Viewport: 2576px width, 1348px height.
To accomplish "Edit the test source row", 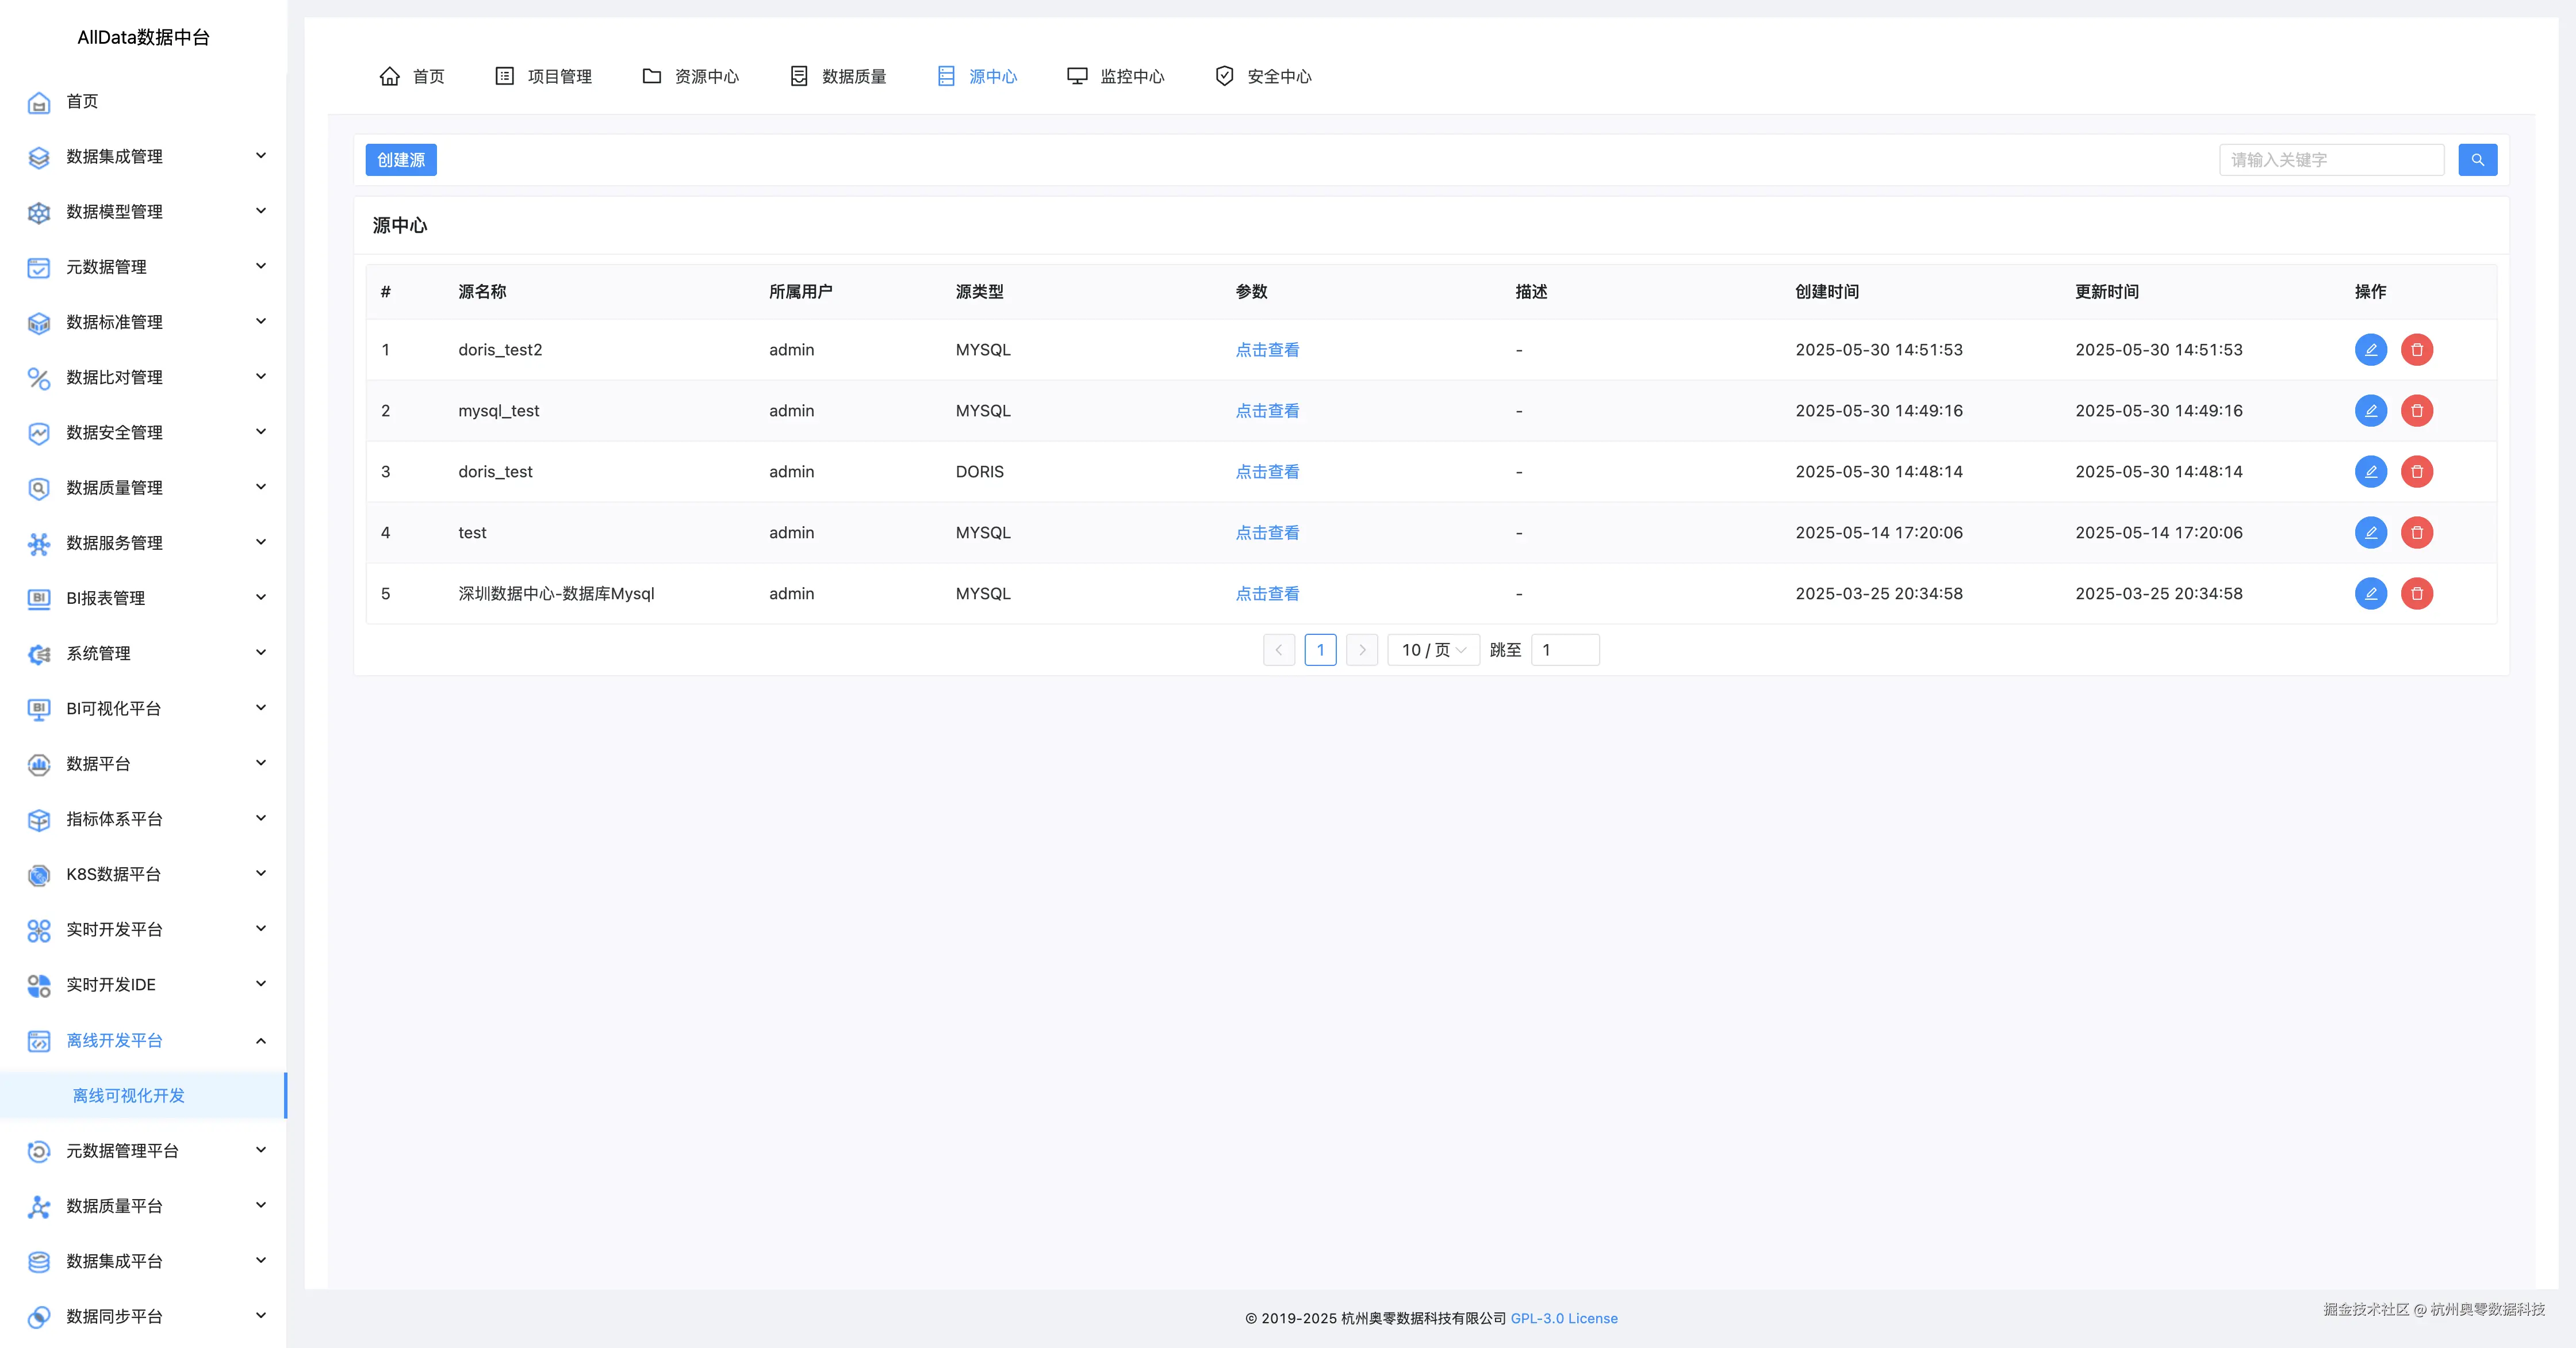I will point(2370,533).
